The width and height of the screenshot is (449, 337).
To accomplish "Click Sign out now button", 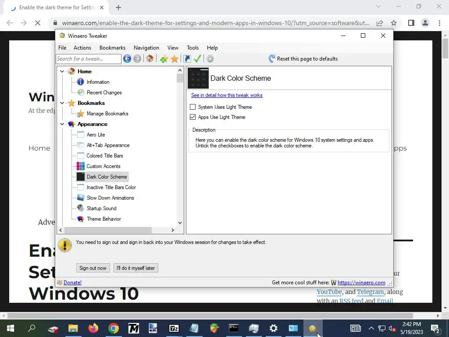I will [x=93, y=268].
